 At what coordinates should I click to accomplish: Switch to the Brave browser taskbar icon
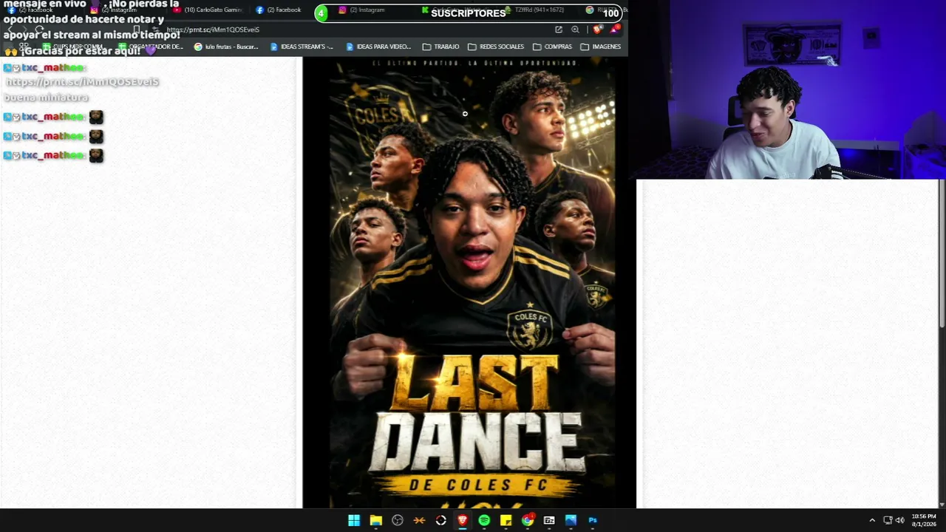coord(463,520)
